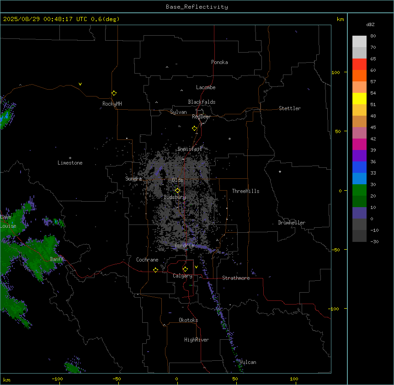Select the 0 tick on the horizontal km axis
This screenshot has width=394, height=385.
coord(176,379)
